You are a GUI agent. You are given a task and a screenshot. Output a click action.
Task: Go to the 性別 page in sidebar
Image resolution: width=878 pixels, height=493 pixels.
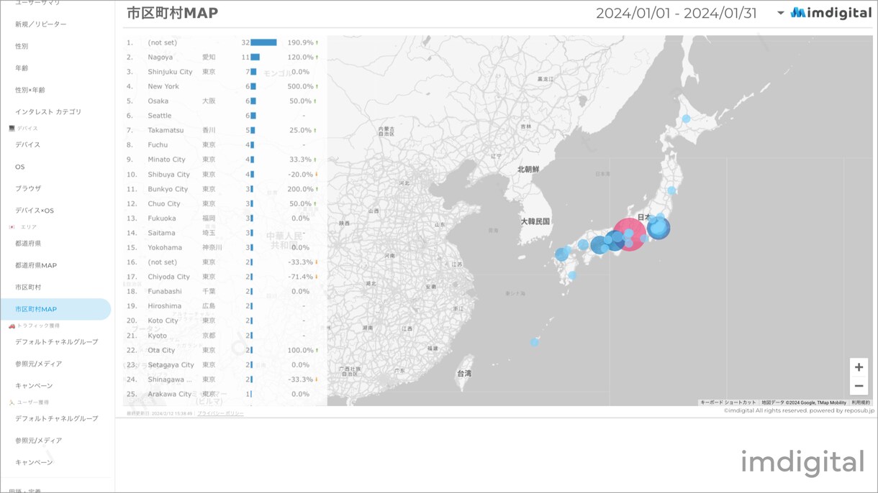(x=22, y=46)
